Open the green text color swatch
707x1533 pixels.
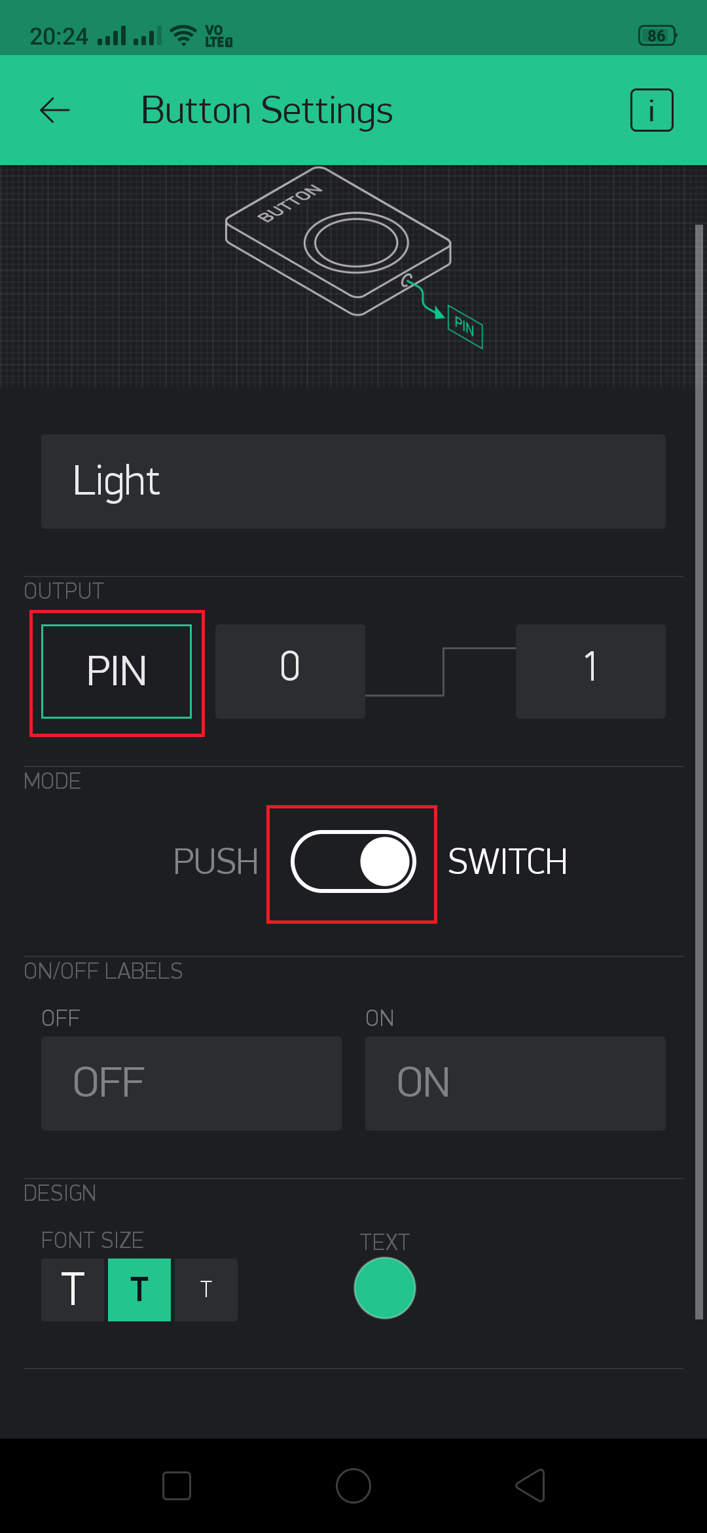click(385, 1288)
